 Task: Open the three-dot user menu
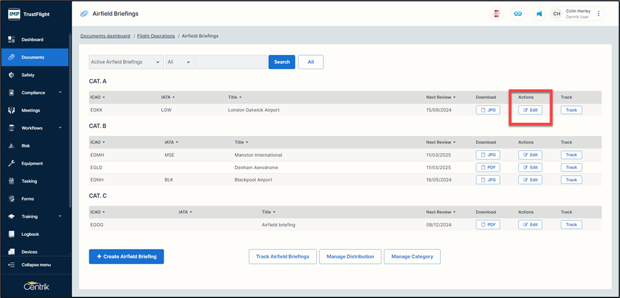pos(599,14)
